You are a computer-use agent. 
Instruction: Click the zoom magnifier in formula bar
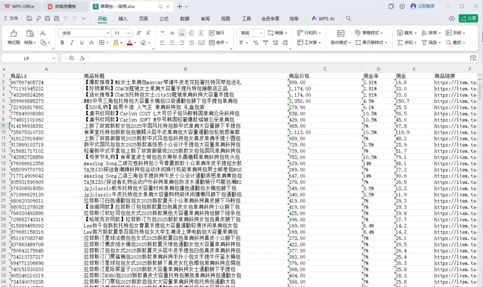[x=72, y=58]
